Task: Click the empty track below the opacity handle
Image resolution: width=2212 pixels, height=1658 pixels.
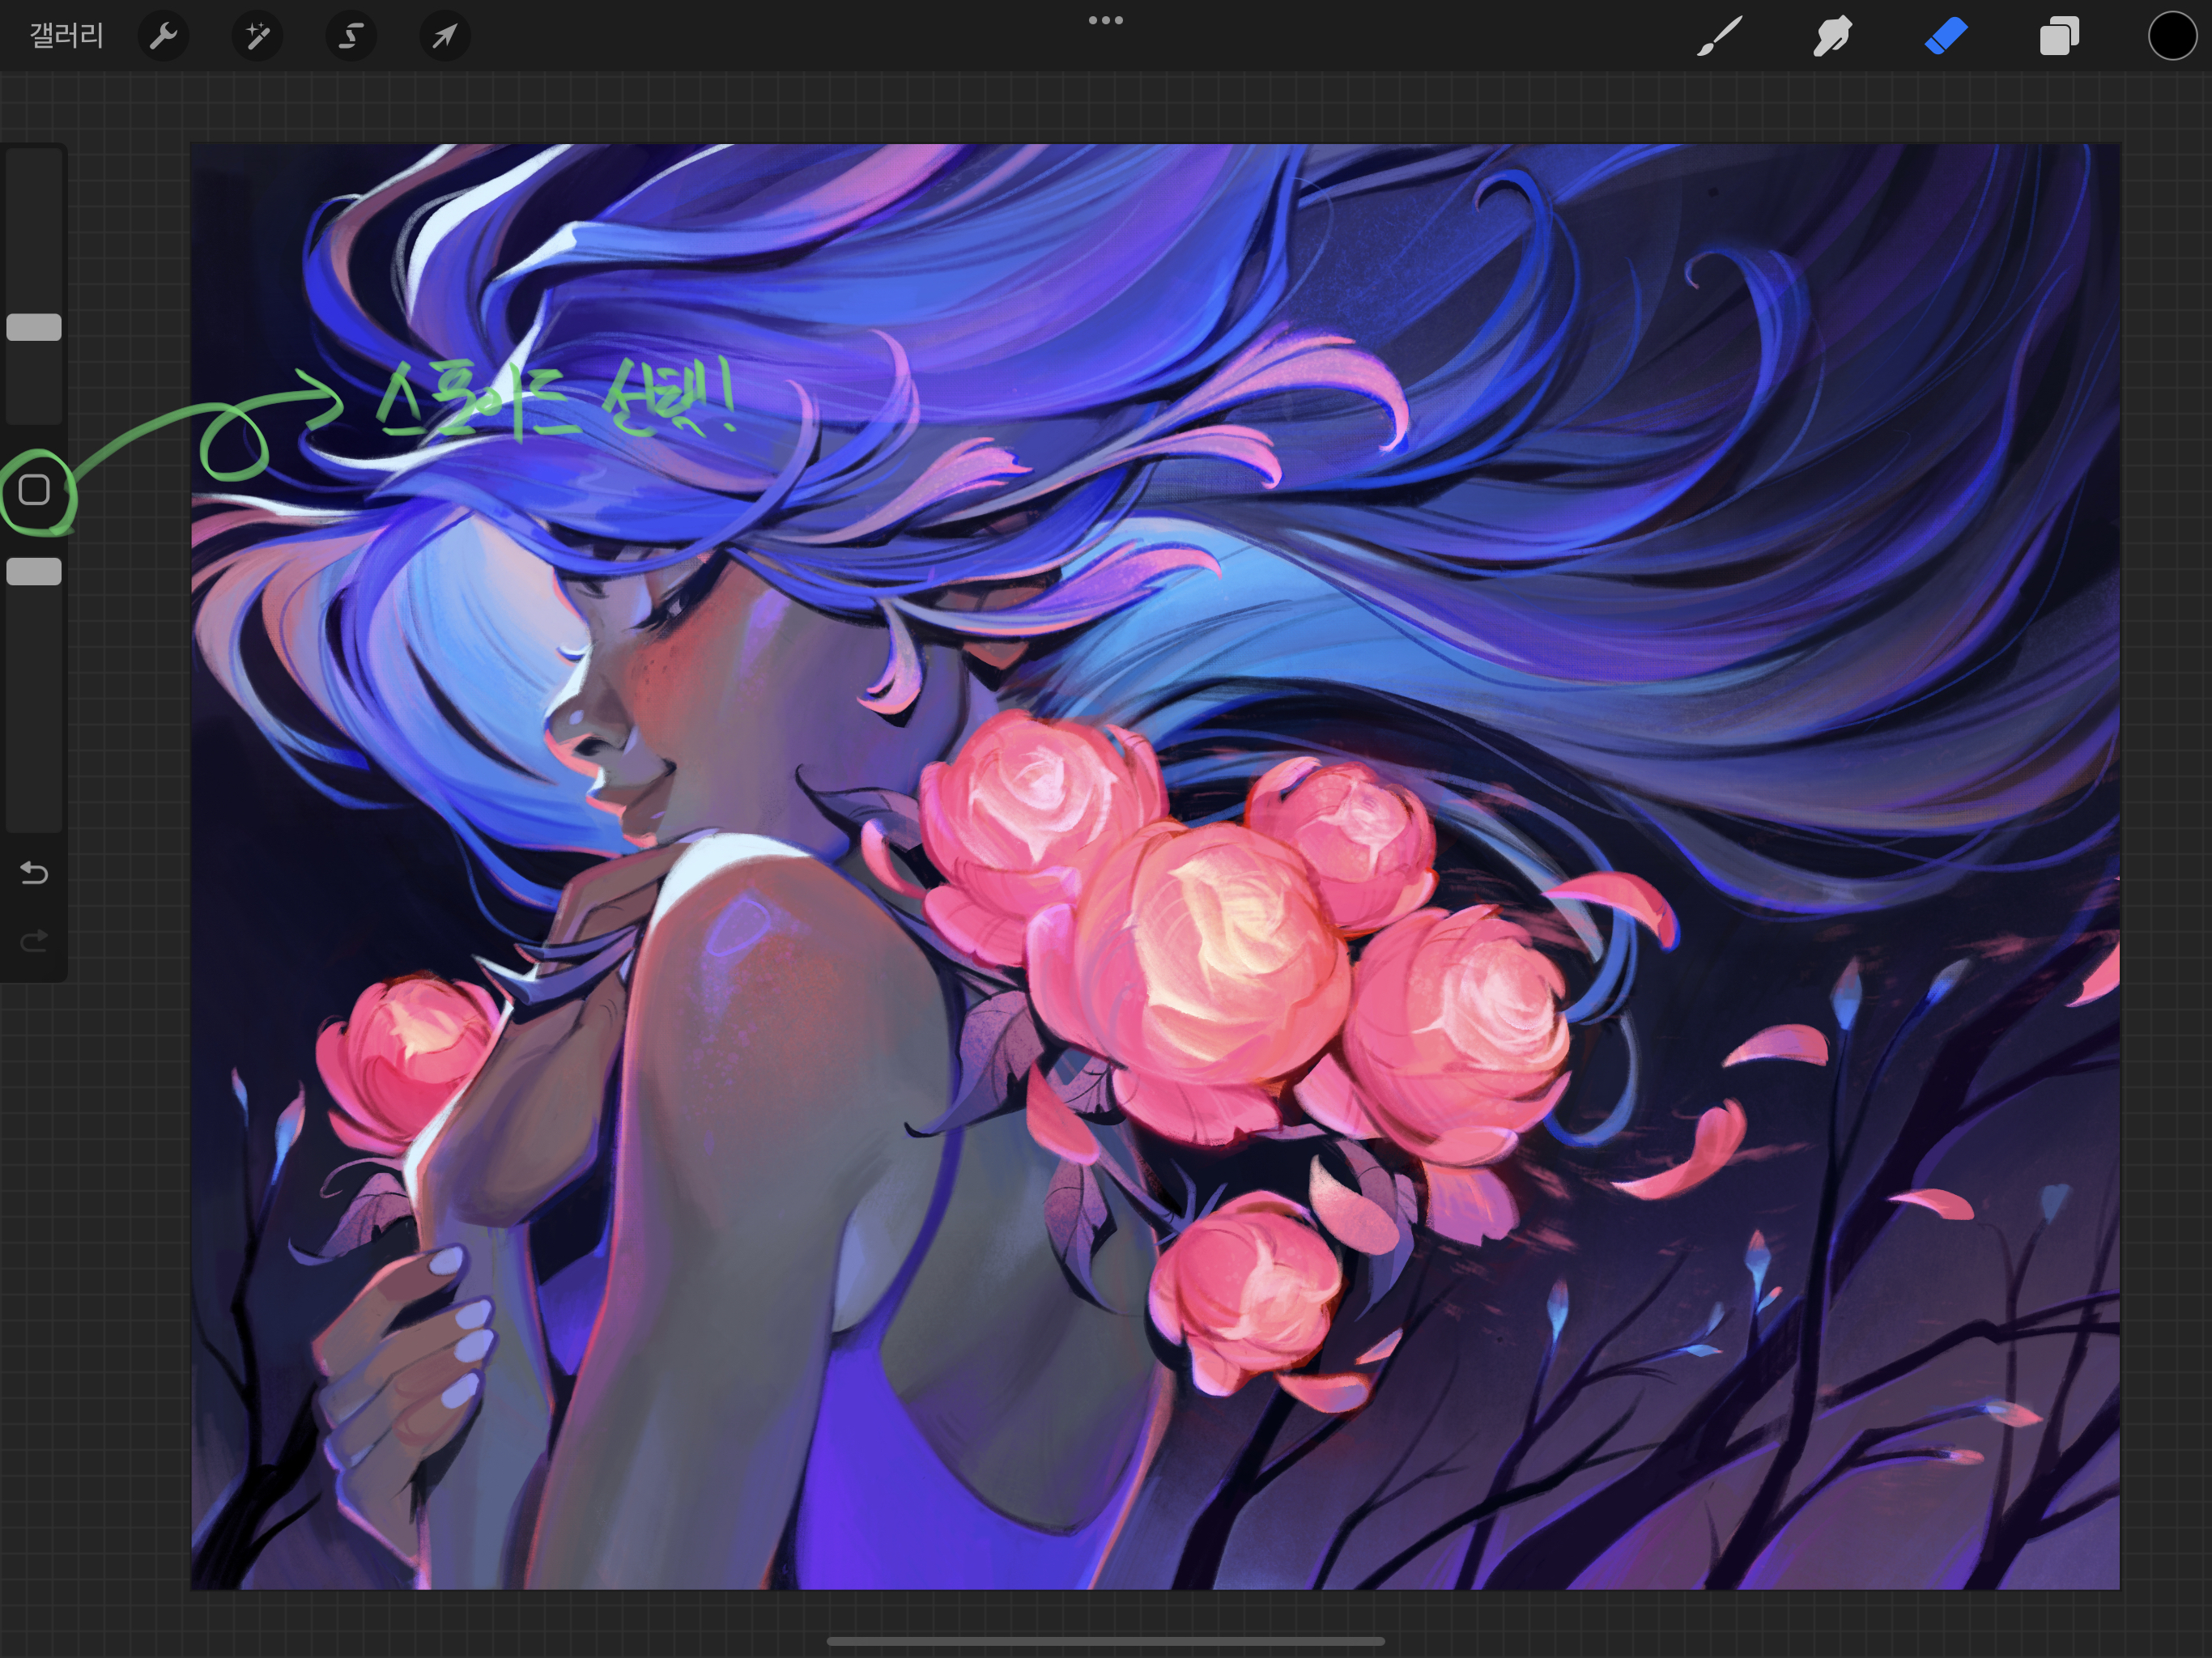Action: tap(34, 710)
